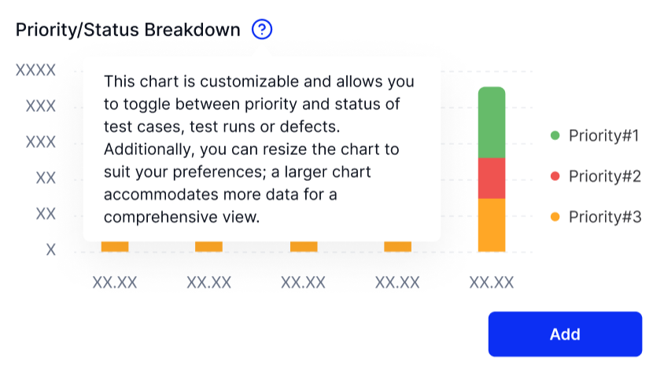The image size is (664, 379).
Task: Toggle the Priority#3 legend label
Action: 604,217
